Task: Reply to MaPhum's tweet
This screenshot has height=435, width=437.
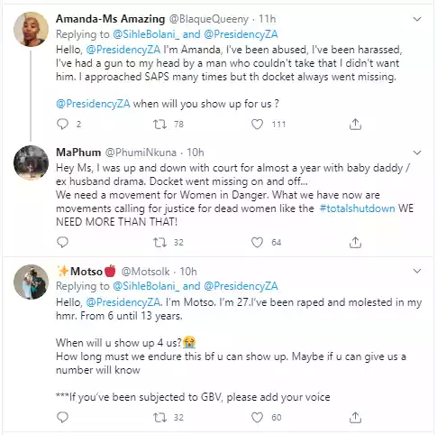Action: coord(62,242)
